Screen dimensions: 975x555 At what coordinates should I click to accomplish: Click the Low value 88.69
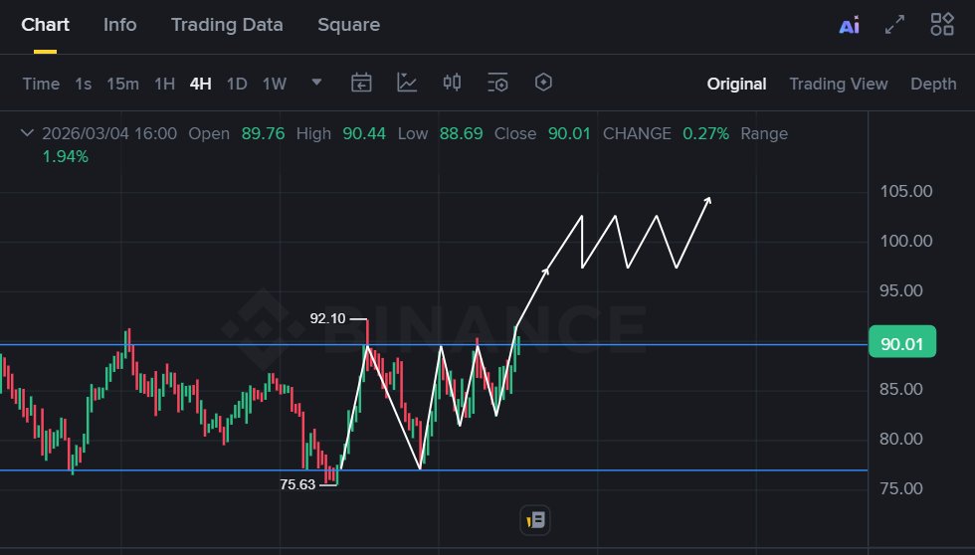(x=461, y=133)
